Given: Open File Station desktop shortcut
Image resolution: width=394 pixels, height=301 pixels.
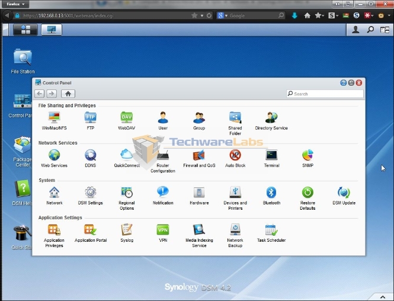Looking at the screenshot, I should point(23,61).
